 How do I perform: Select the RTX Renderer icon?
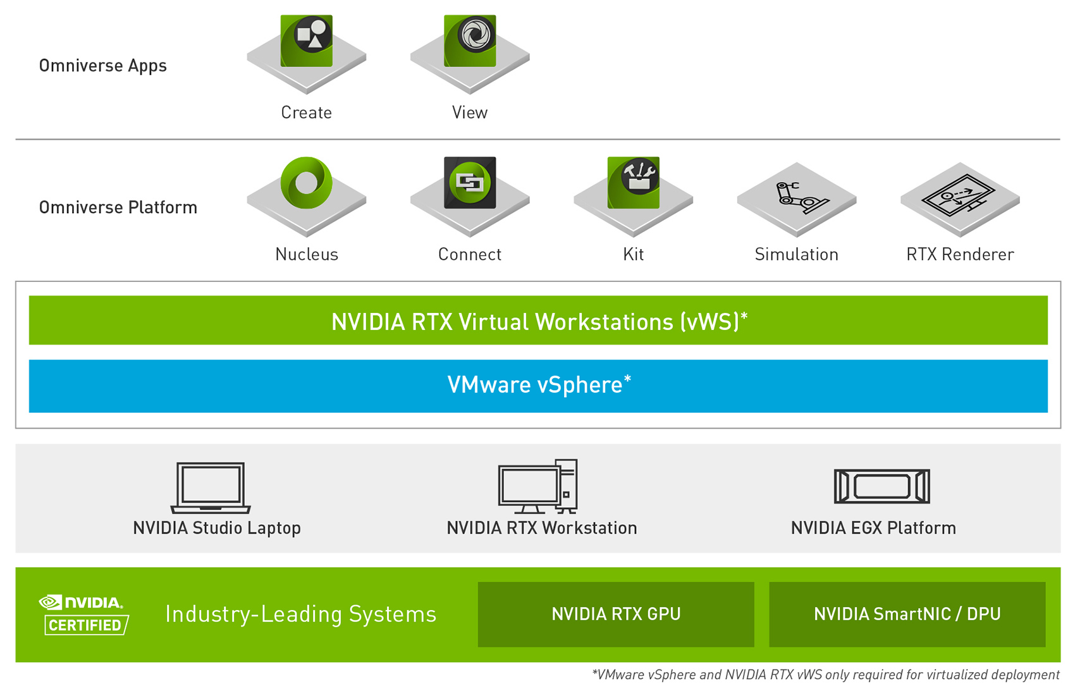pos(959,193)
